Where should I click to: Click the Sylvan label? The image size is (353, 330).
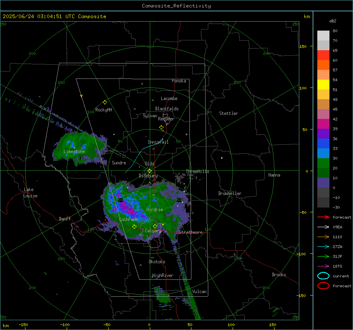tap(150, 116)
